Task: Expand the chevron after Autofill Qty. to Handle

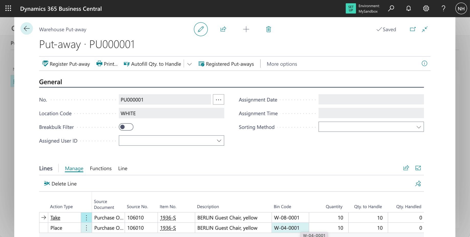Action: (189, 64)
